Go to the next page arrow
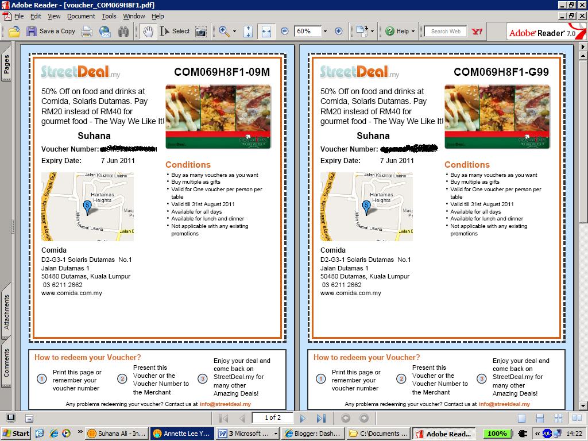Image resolution: width=588 pixels, height=441 pixels. point(303,418)
